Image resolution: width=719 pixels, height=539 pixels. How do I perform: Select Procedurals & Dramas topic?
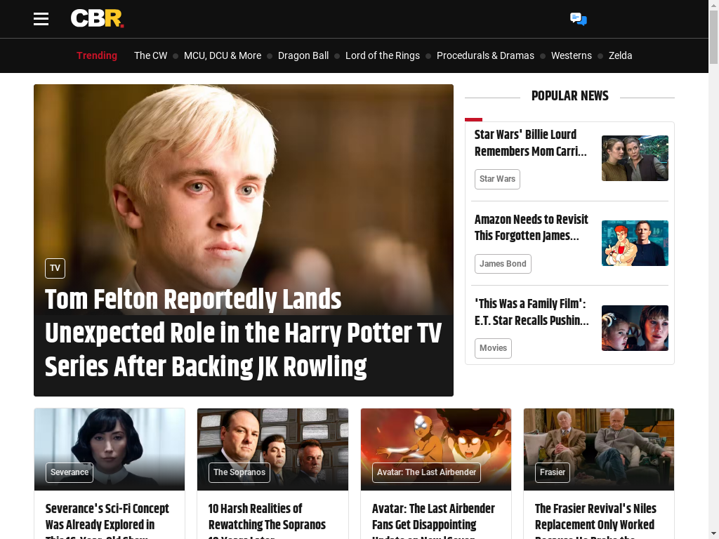[x=485, y=55]
